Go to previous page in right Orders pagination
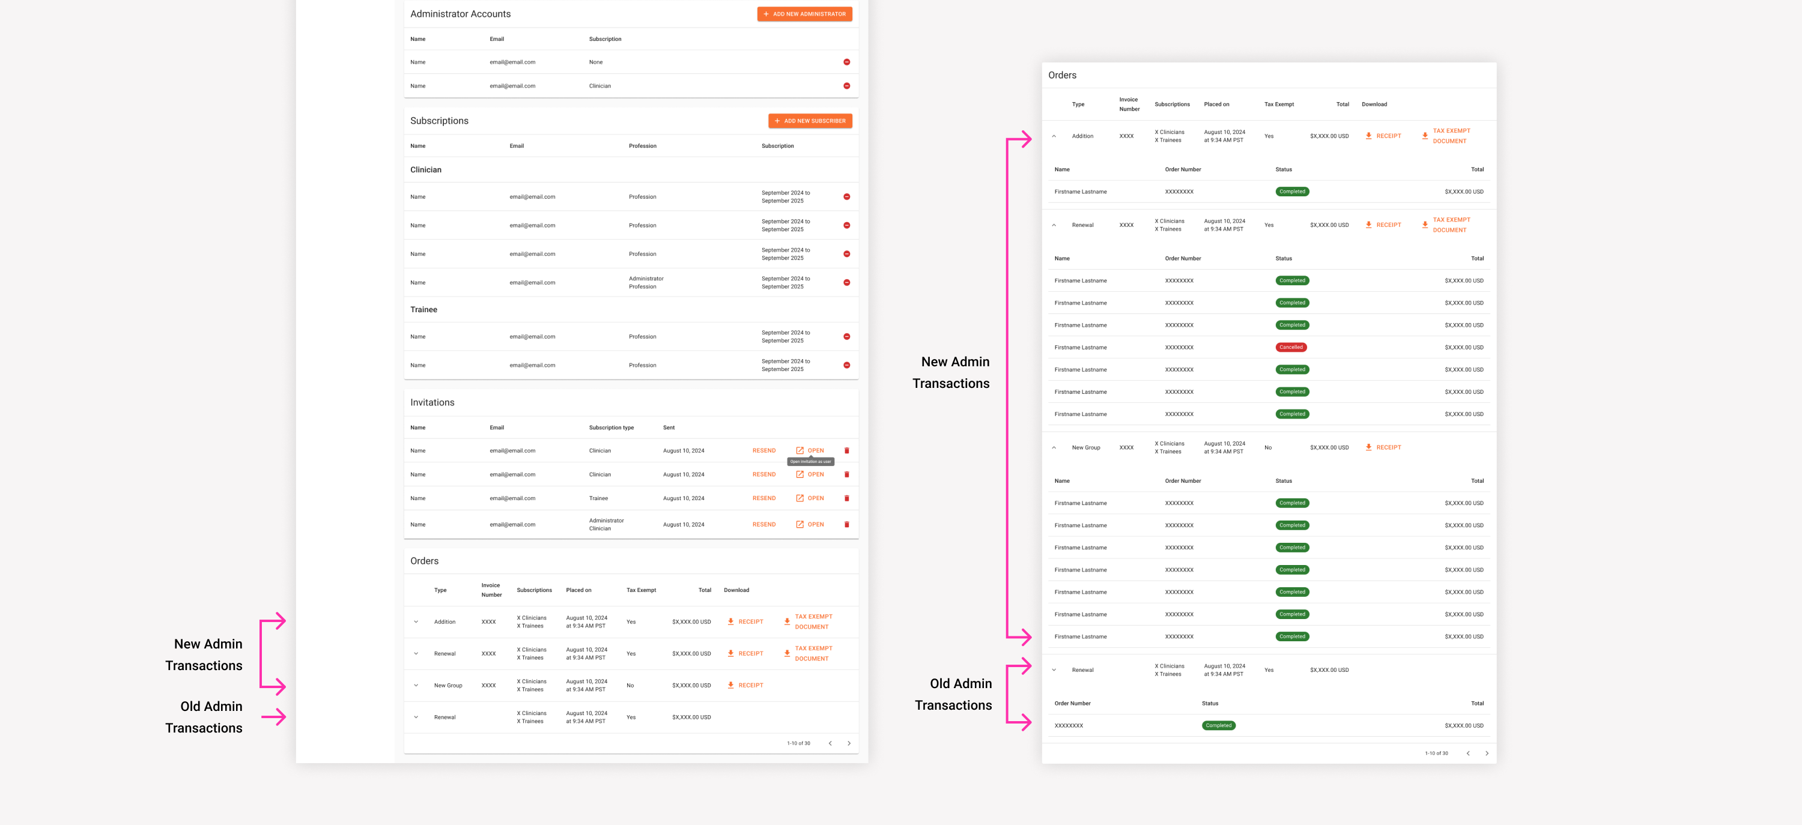Viewport: 1802px width, 825px height. coord(1467,753)
